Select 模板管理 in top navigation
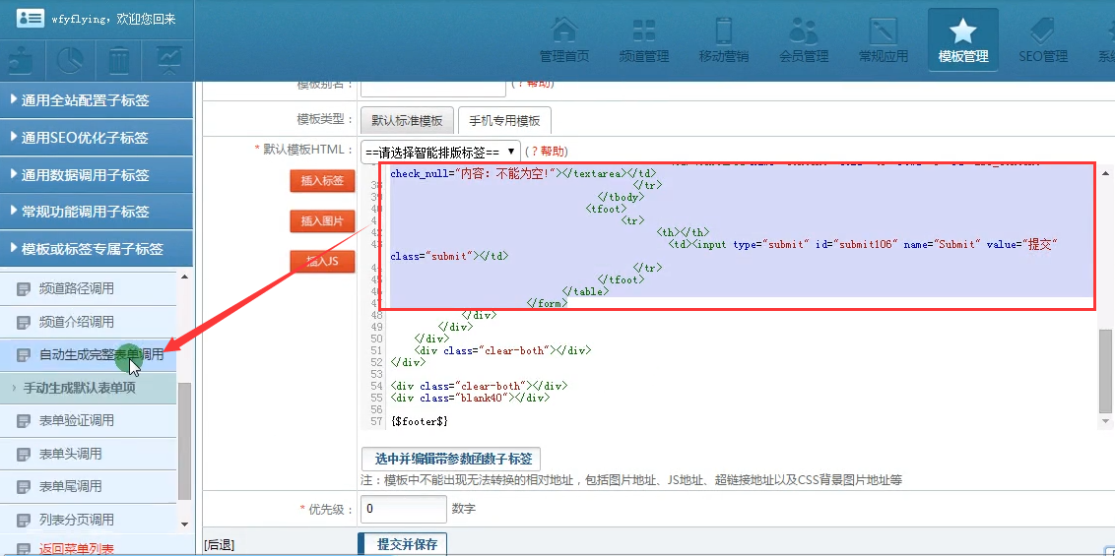Image resolution: width=1115 pixels, height=556 pixels. (962, 39)
